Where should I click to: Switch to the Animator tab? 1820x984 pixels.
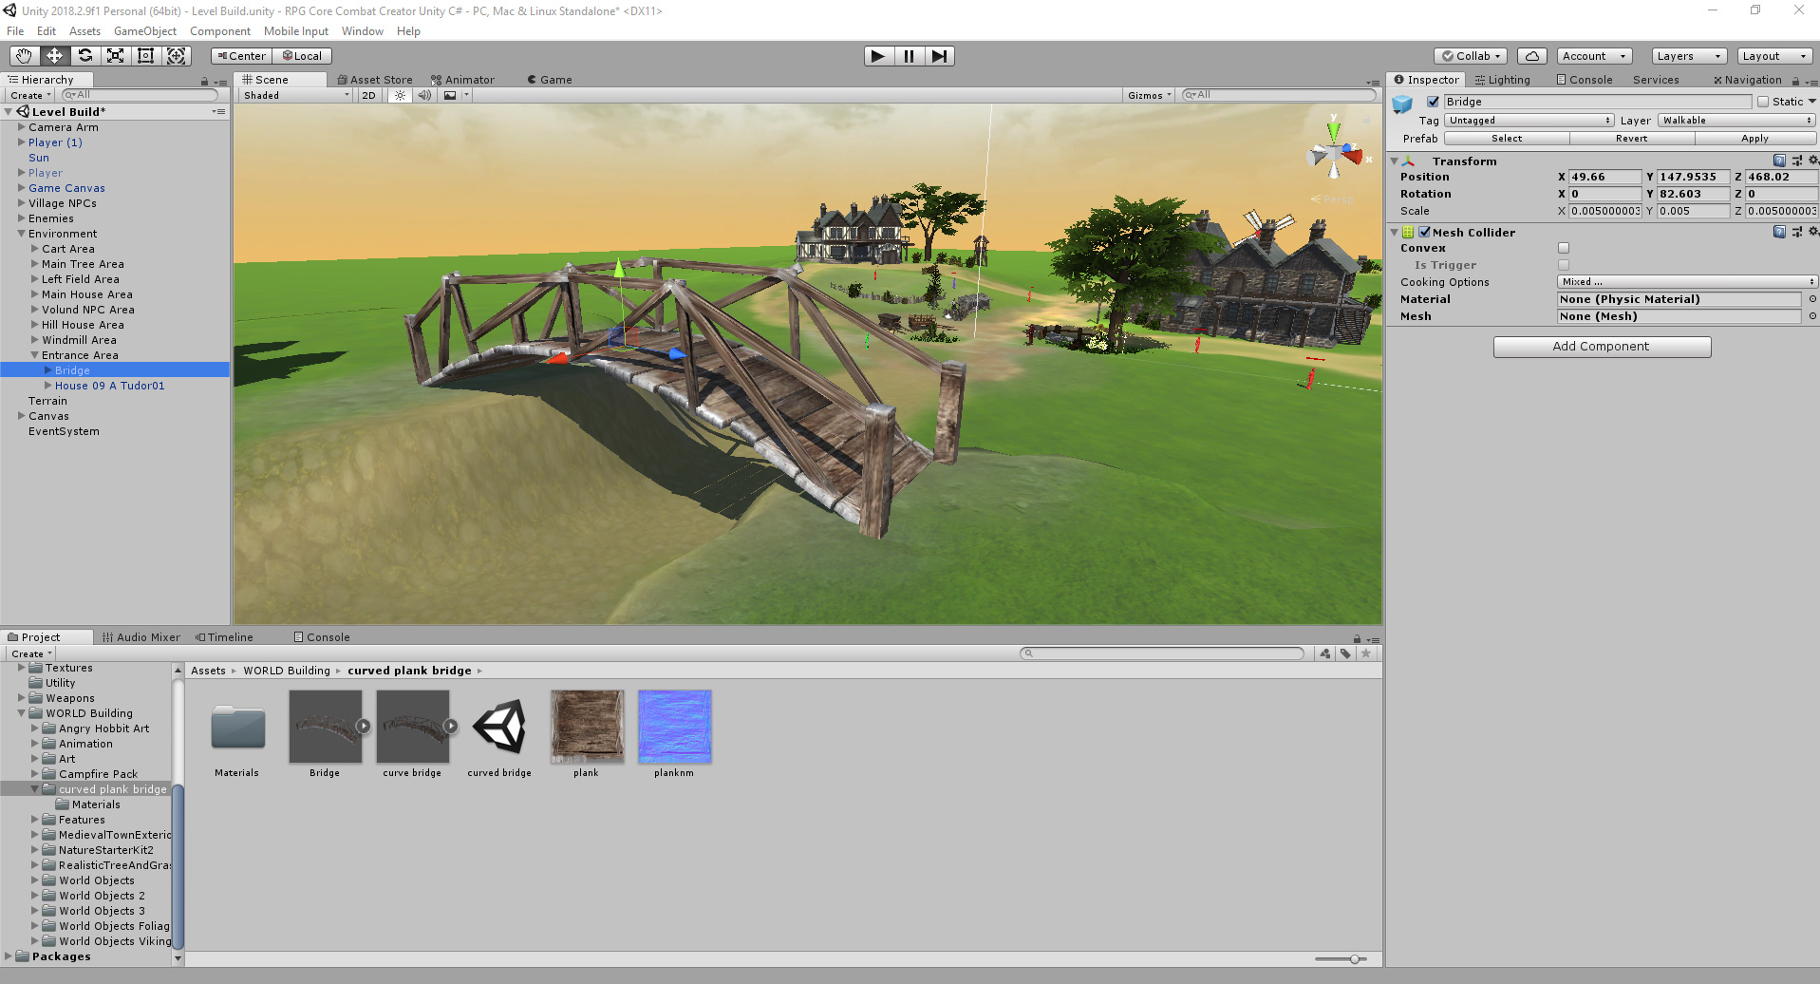tap(462, 80)
